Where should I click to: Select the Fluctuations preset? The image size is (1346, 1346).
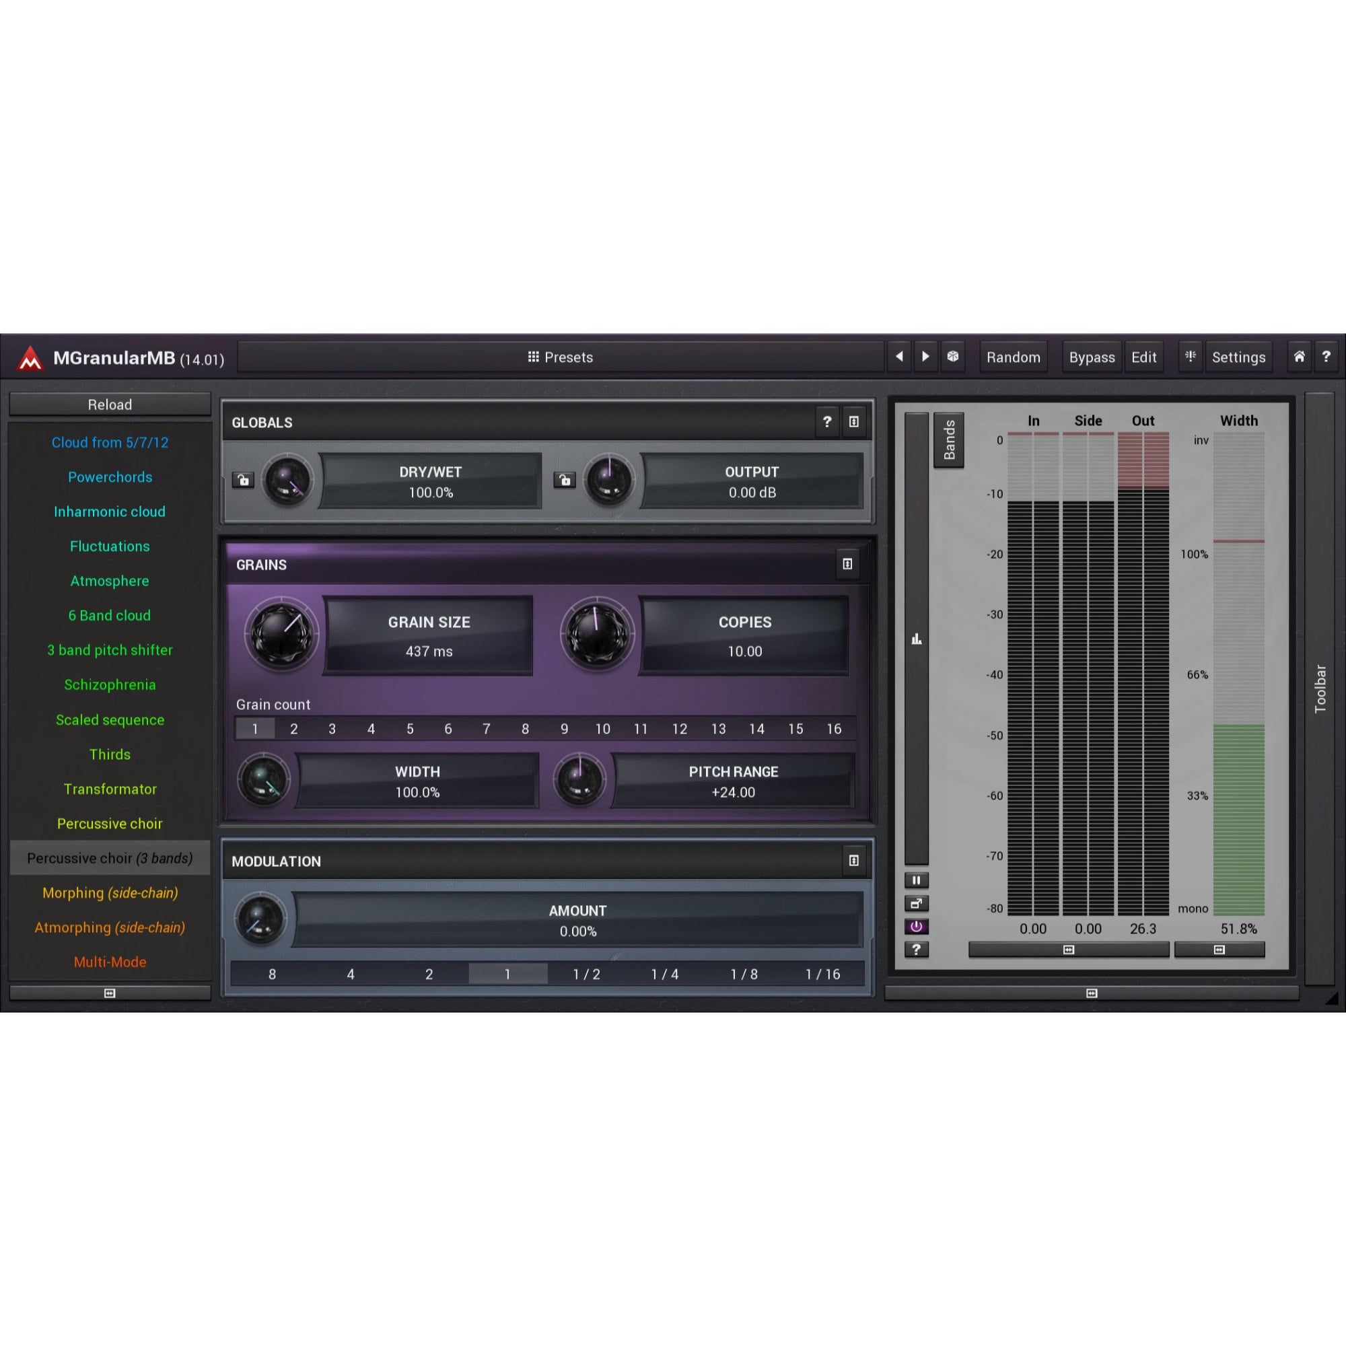[x=110, y=546]
